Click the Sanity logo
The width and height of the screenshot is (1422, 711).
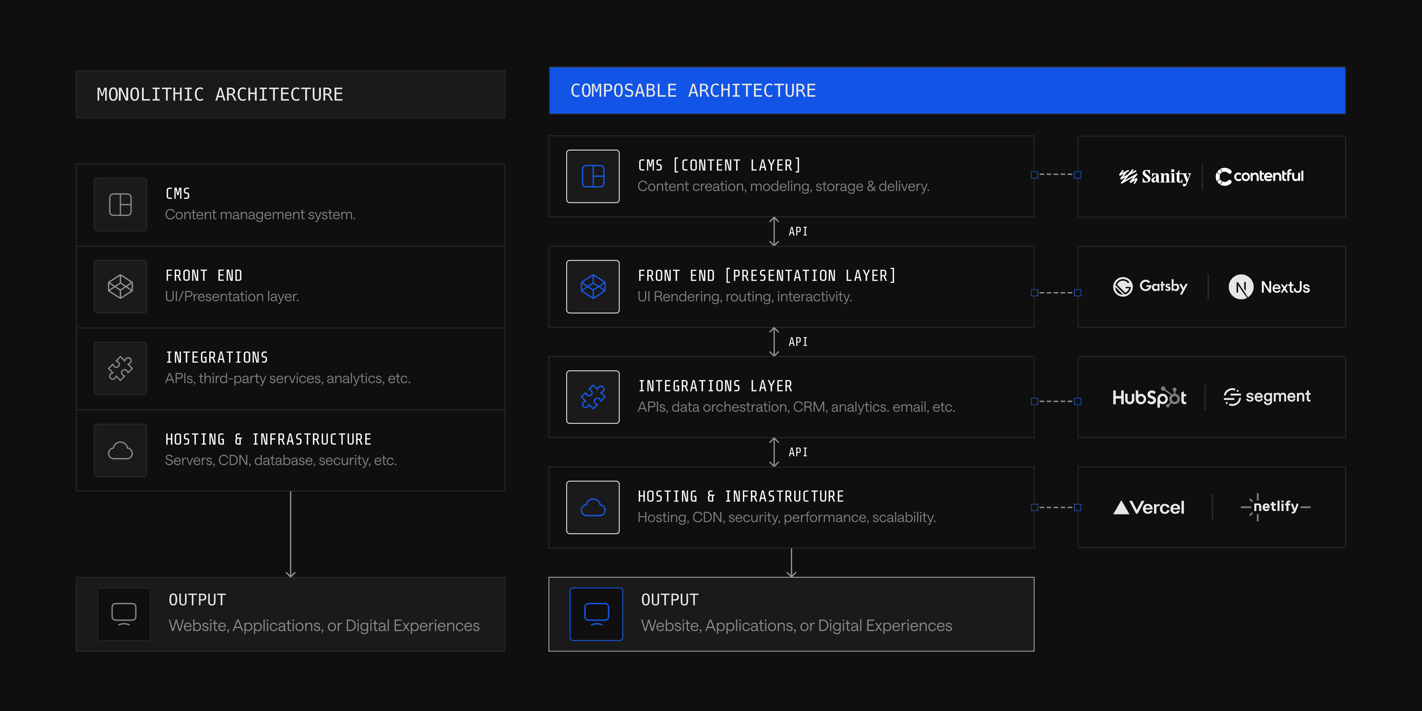[1154, 177]
